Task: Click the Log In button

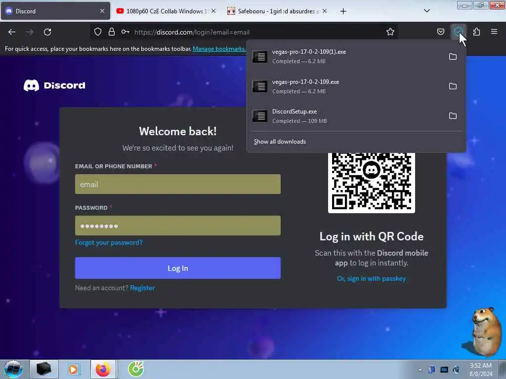Action: pos(178,268)
